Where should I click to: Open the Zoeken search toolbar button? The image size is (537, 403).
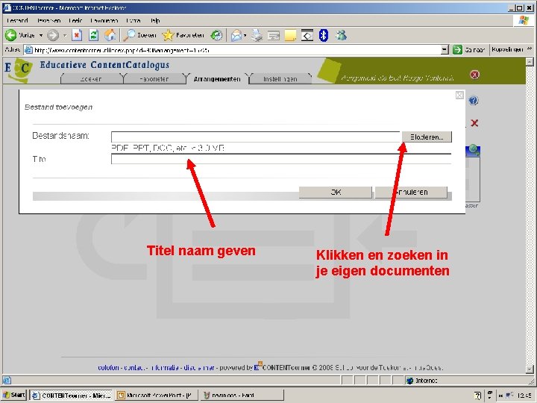pos(139,35)
